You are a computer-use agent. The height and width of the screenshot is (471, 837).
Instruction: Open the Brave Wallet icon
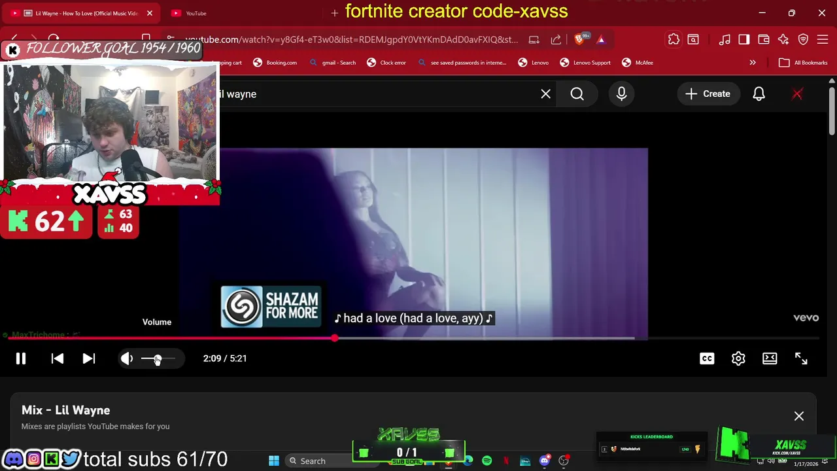tap(764, 40)
